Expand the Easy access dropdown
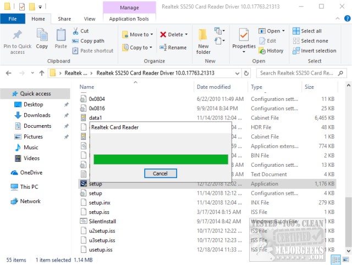The image size is (352, 265). 220,41
